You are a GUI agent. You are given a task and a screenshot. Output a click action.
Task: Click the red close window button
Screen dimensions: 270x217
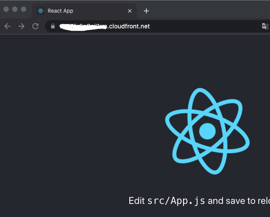point(6,9)
